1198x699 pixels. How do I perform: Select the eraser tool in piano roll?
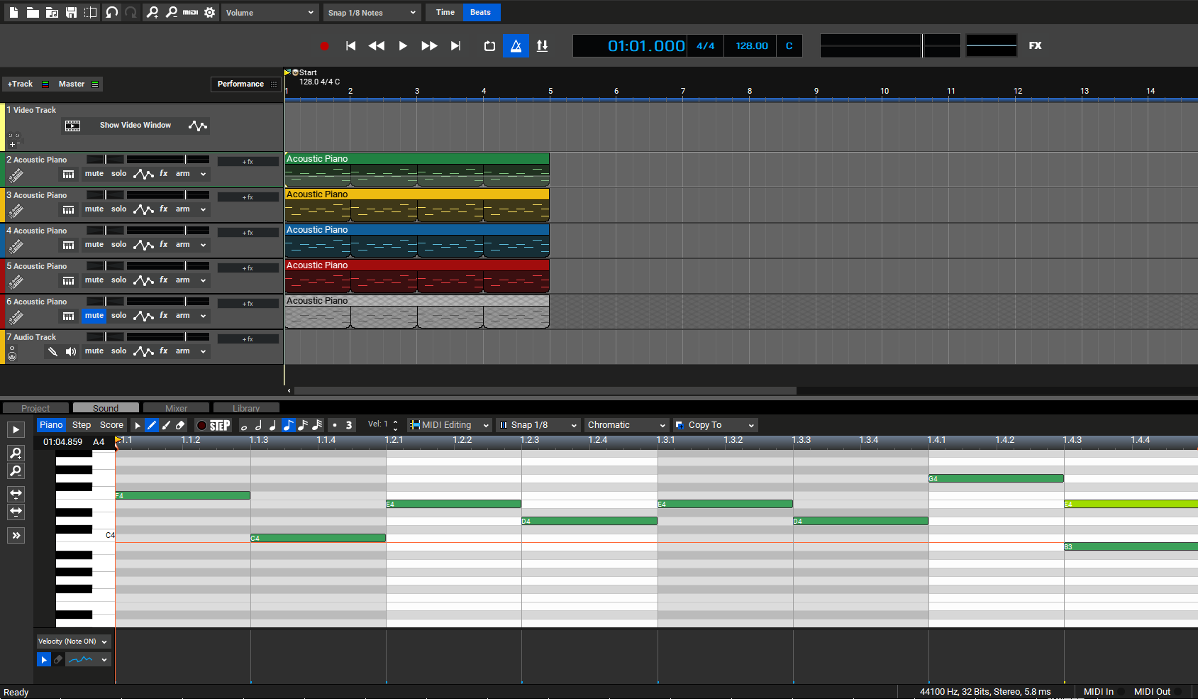180,425
